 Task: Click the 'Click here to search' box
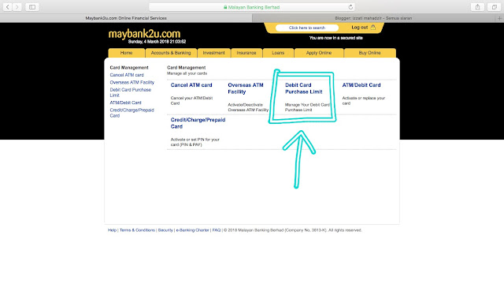307,28
